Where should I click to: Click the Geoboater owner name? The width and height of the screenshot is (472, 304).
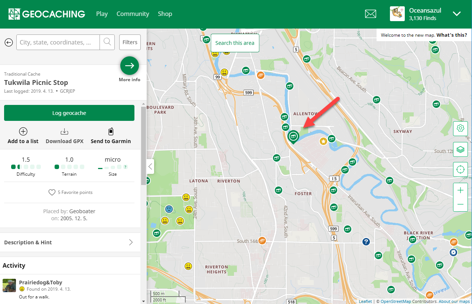pos(82,211)
